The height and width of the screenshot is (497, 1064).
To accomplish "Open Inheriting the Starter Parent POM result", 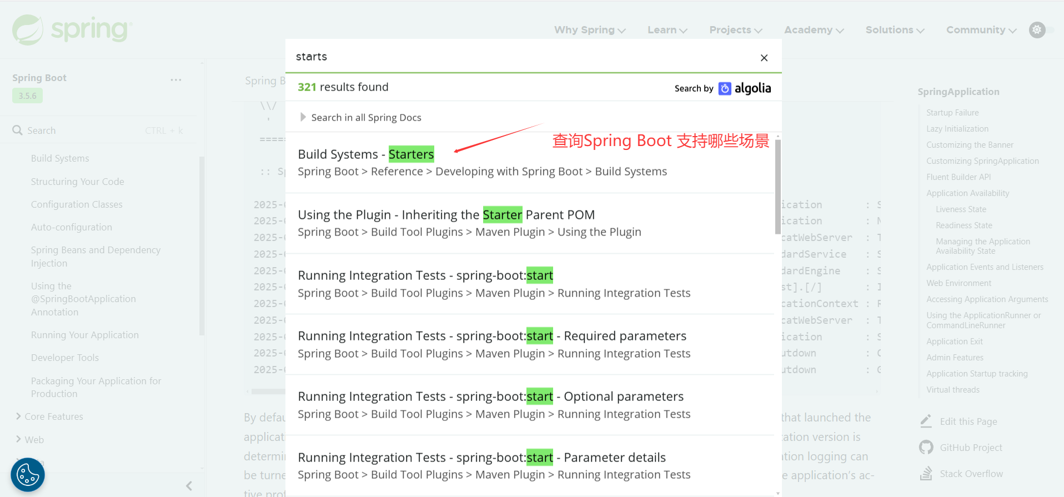I will [x=530, y=223].
